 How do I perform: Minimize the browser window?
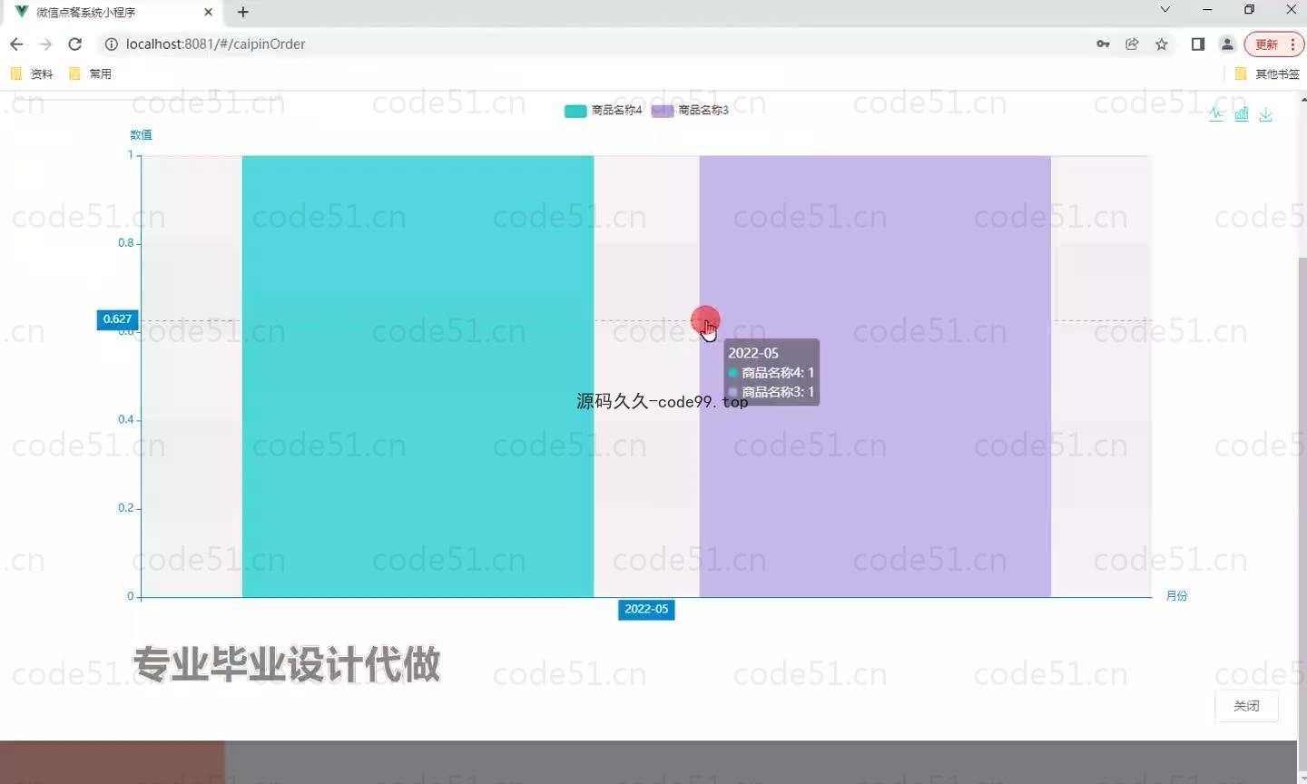(1207, 10)
